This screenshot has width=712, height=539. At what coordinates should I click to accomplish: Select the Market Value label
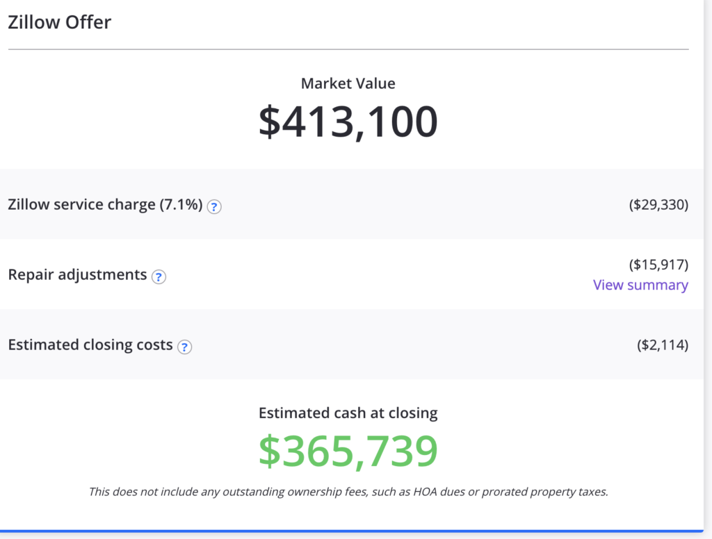coord(348,83)
